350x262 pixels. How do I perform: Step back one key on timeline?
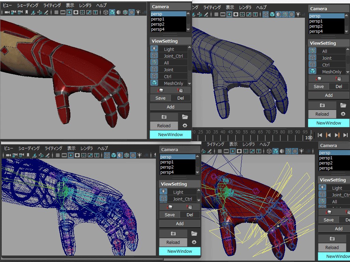coord(328,135)
